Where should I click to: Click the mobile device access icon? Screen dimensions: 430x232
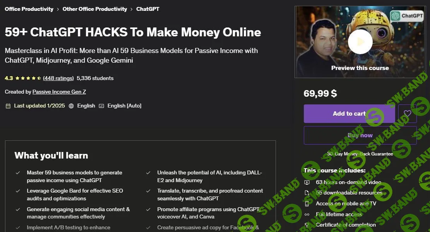pos(307,203)
